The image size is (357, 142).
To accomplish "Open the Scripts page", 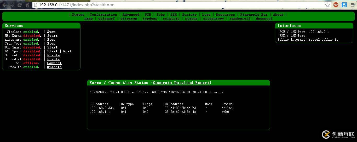I will point(189,15).
